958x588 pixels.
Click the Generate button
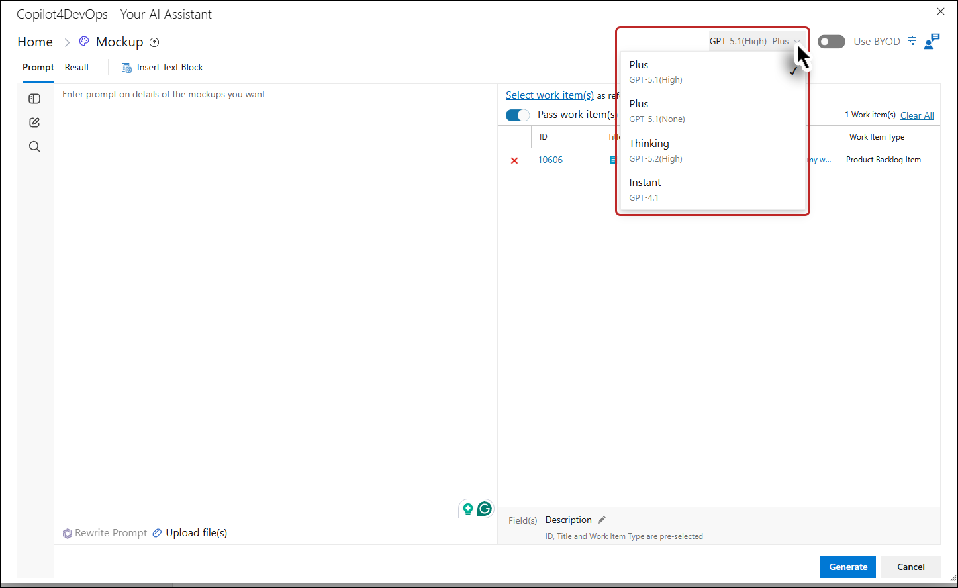click(848, 567)
